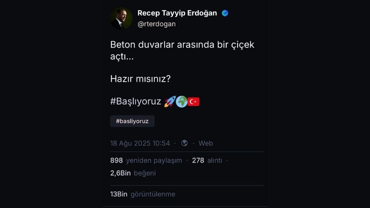View the 898 reposts count
Screen dimensions: 370x208
click(116, 161)
